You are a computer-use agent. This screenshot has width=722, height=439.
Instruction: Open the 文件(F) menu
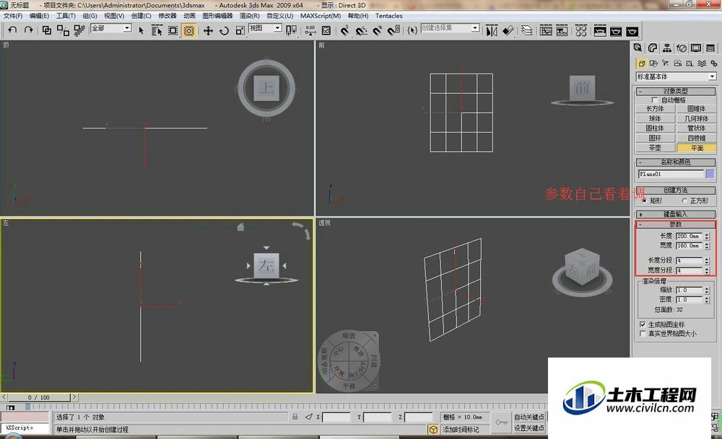tap(13, 16)
